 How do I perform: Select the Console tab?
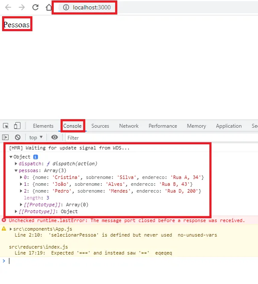coord(72,126)
